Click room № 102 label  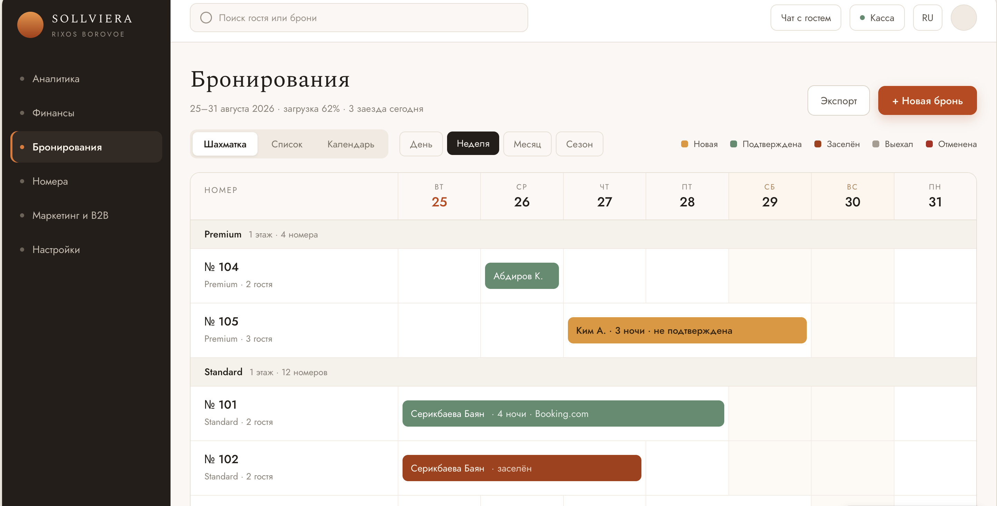tap(221, 459)
